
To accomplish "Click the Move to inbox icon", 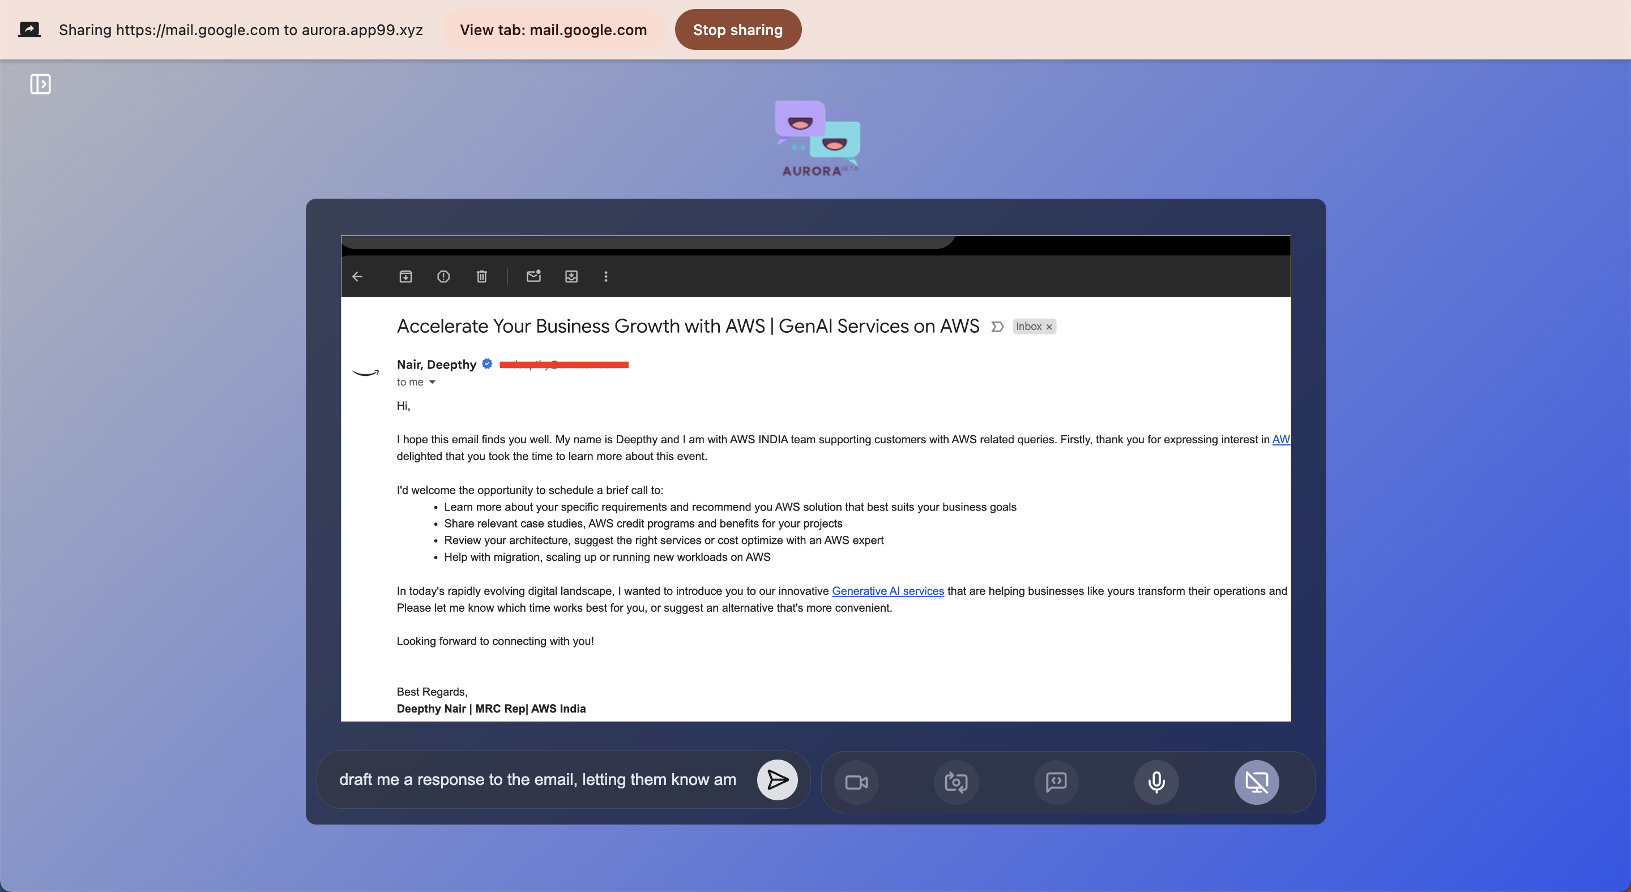I will coord(571,276).
